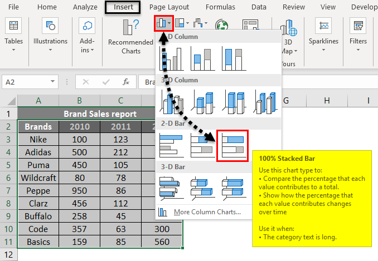Click the formula bar Enter checkmark icon

tap(106, 82)
